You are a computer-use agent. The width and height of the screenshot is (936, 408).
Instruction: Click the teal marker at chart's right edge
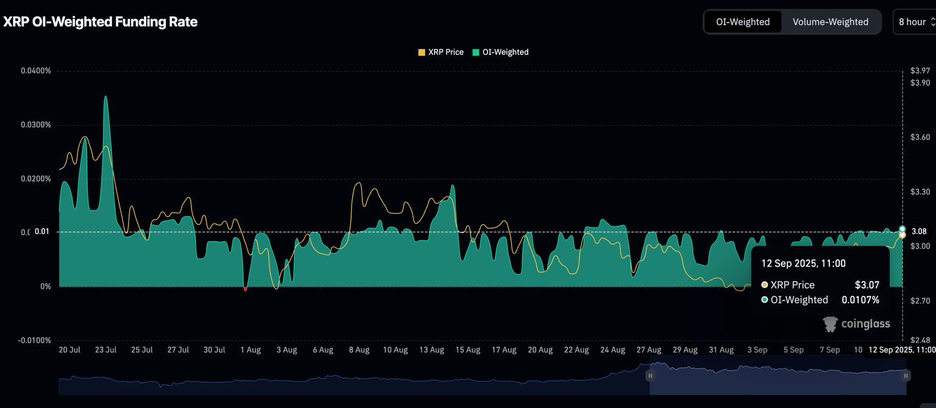[902, 229]
